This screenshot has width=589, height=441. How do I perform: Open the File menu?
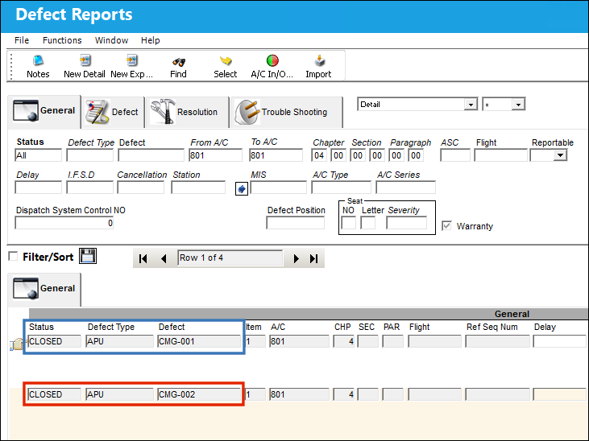coord(22,40)
